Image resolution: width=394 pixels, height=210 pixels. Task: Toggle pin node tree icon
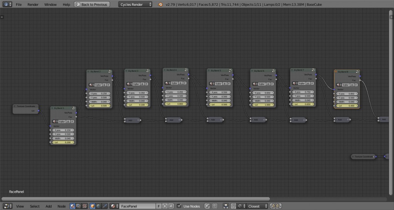[207, 206]
